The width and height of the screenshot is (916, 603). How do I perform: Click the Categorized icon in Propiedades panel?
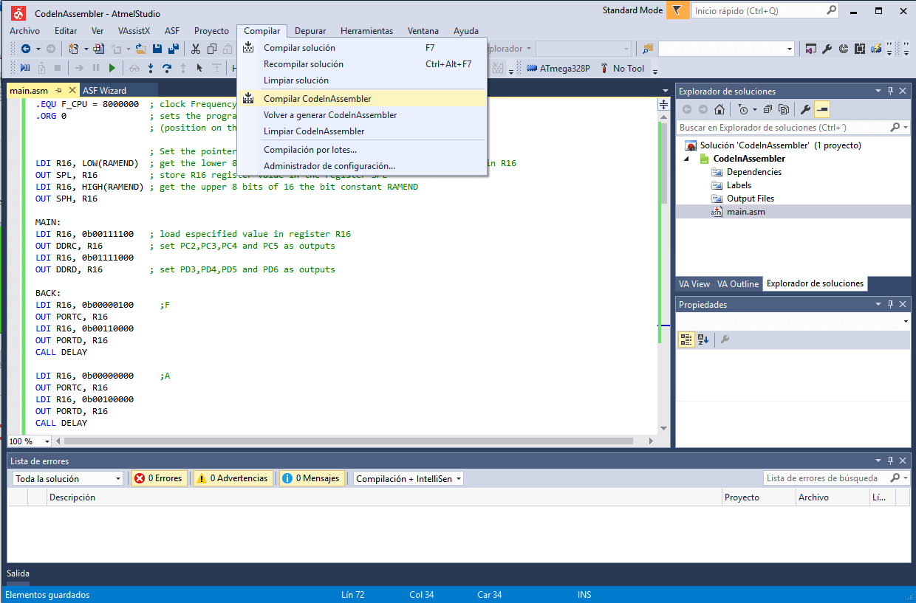tap(686, 340)
